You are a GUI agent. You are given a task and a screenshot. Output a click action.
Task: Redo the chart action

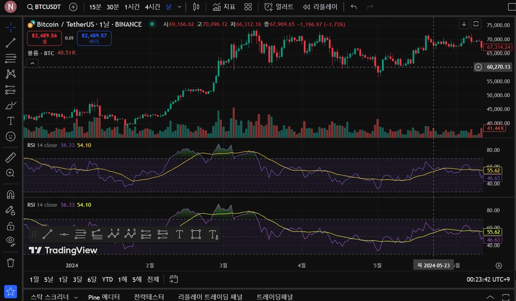[x=370, y=7]
